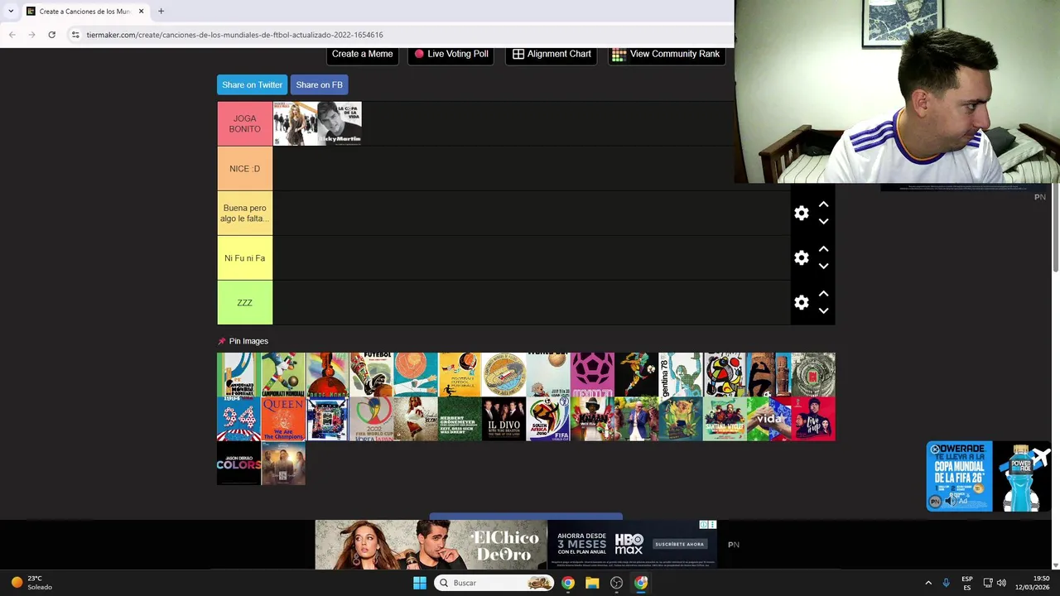This screenshot has width=1060, height=596.
Task: Reload the tiermaker page
Action: 51,35
